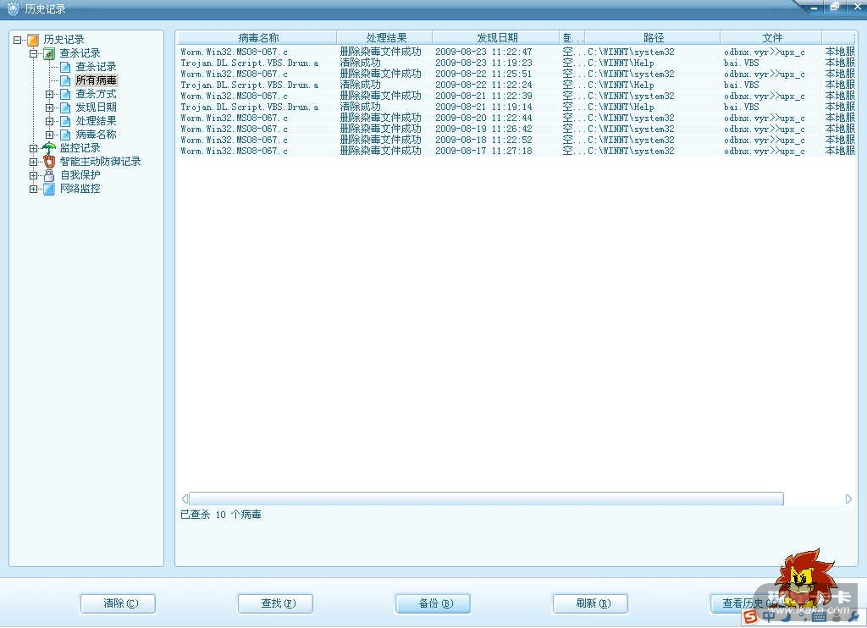Select the row dated 2009-08-23 11:19:23
This screenshot has width=867, height=628.
[516, 63]
